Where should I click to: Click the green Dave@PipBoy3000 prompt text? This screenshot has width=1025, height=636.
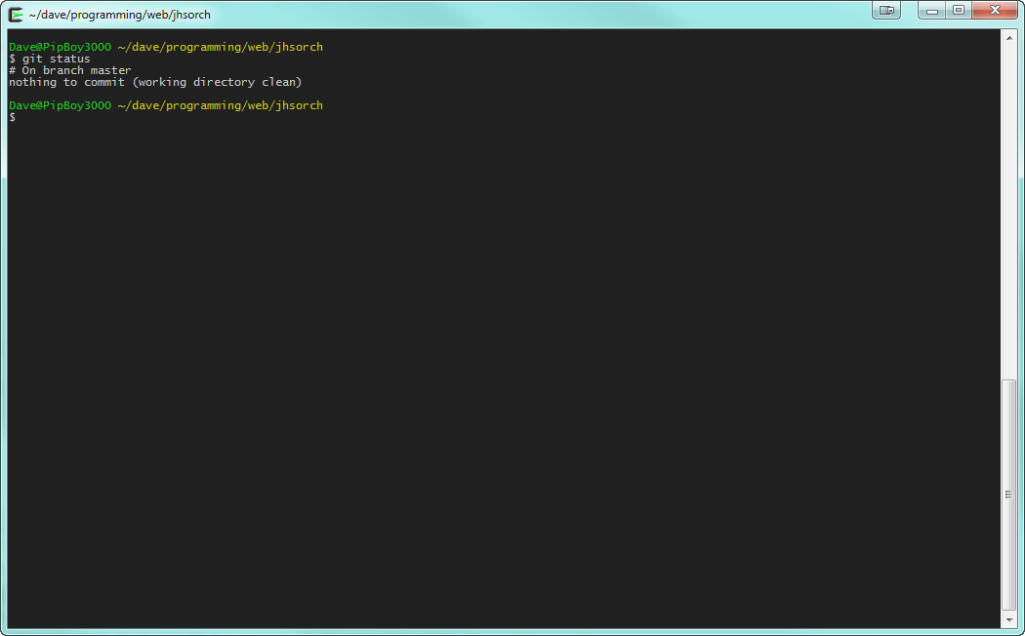(x=59, y=46)
